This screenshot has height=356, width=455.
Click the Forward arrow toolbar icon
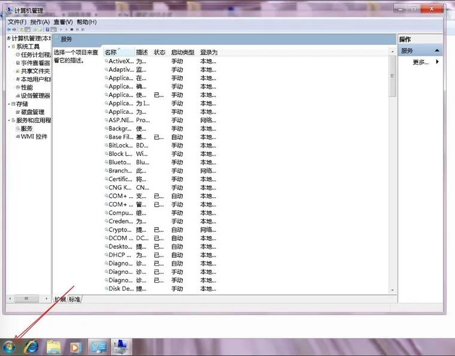14,29
